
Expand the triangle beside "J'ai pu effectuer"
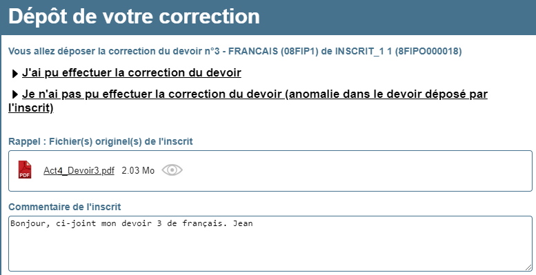pyautogui.click(x=14, y=74)
